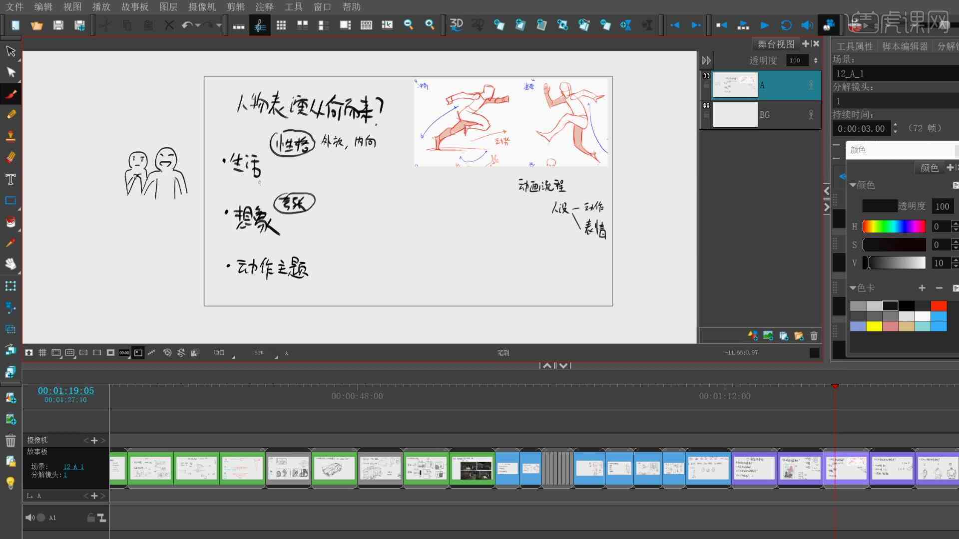Toggle the timecode 00:00 overlay button
Image resolution: width=959 pixels, height=539 pixels.
click(x=124, y=353)
